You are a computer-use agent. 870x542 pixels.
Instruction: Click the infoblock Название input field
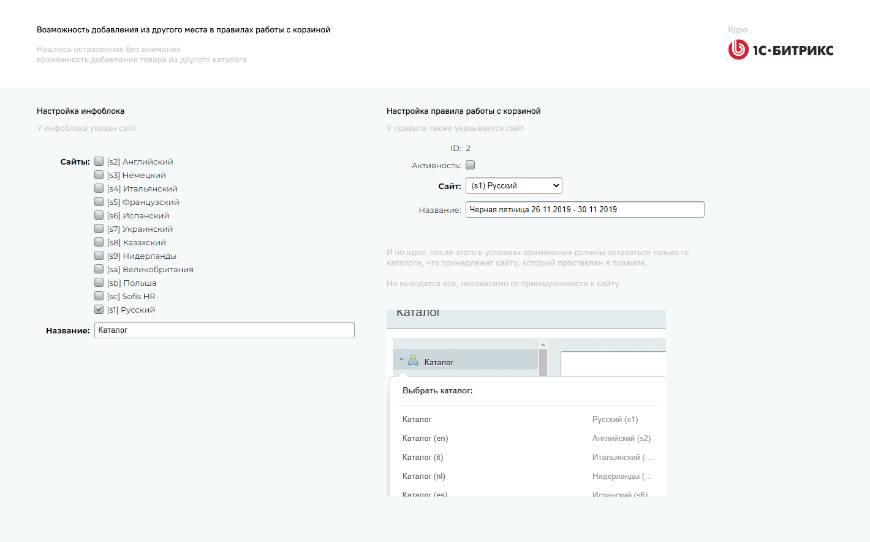coord(224,330)
